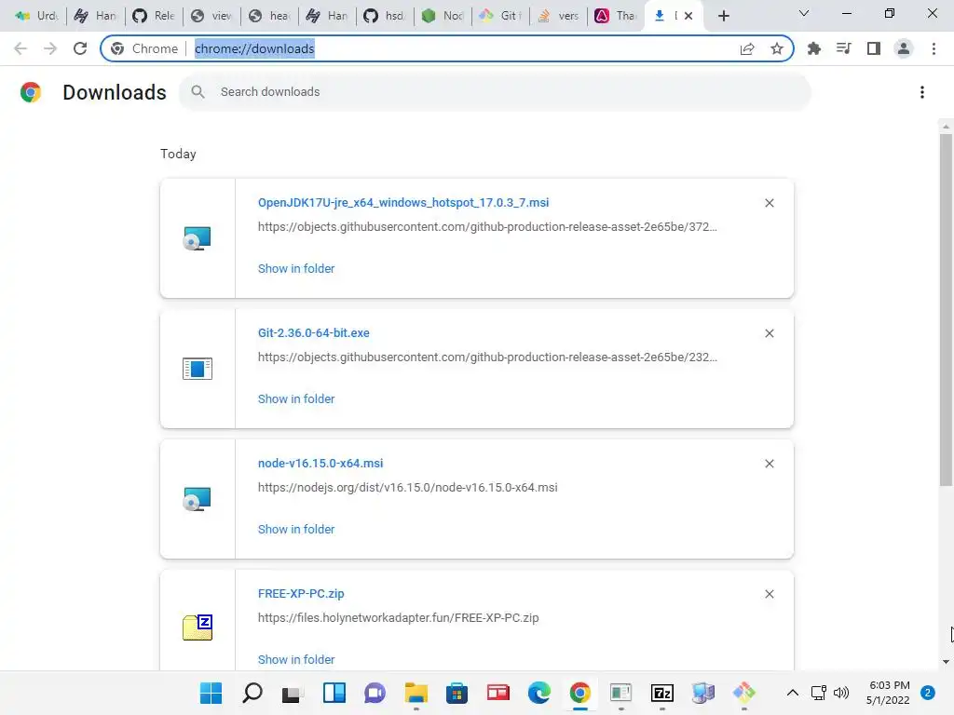
Task: Open Widgets from the taskbar
Action: point(334,693)
